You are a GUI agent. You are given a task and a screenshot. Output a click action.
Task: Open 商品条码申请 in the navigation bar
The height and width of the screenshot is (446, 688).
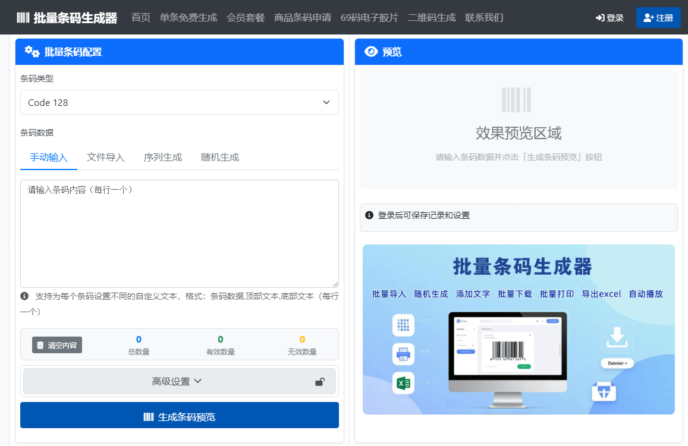(x=303, y=18)
